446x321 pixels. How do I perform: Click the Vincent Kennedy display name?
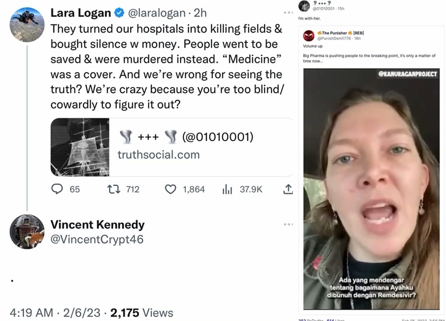[x=97, y=225]
